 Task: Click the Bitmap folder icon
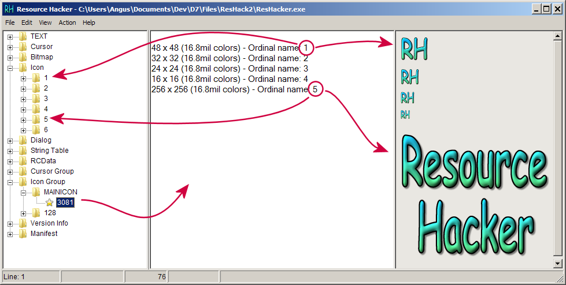coord(23,57)
